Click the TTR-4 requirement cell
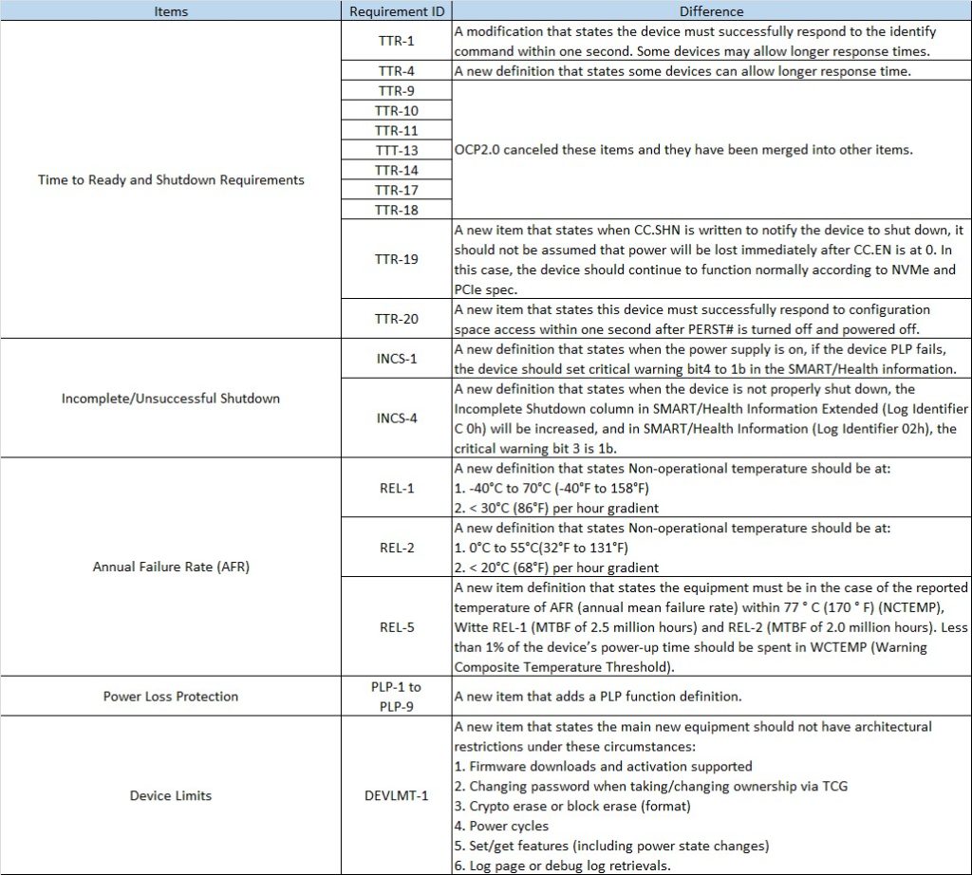This screenshot has width=972, height=875. click(x=397, y=70)
